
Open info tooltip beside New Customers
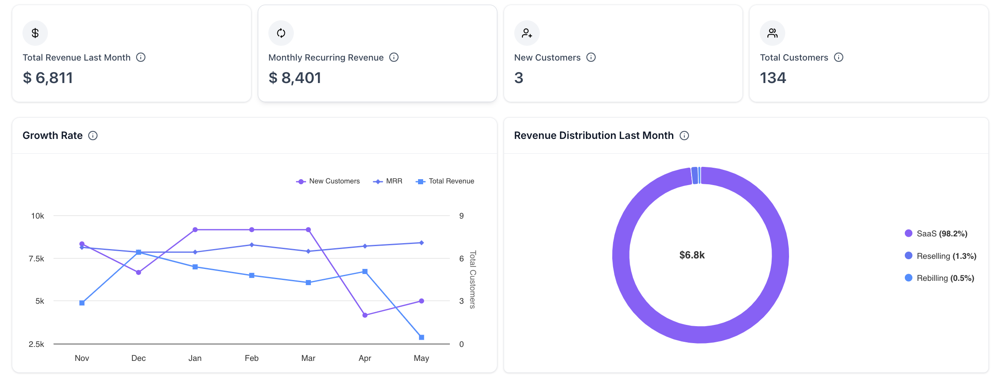[591, 57]
